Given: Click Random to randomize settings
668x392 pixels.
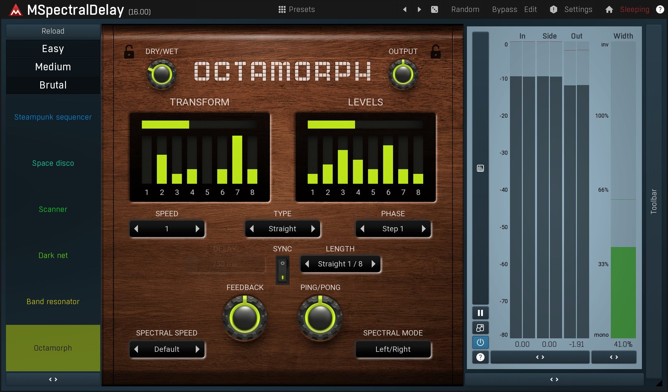Looking at the screenshot, I should [x=465, y=9].
